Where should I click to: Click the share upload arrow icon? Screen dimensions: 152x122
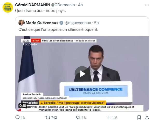click(x=147, y=117)
